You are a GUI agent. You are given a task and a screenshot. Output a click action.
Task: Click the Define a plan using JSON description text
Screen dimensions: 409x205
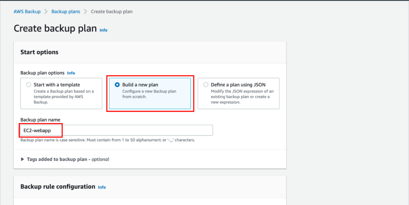242,97
